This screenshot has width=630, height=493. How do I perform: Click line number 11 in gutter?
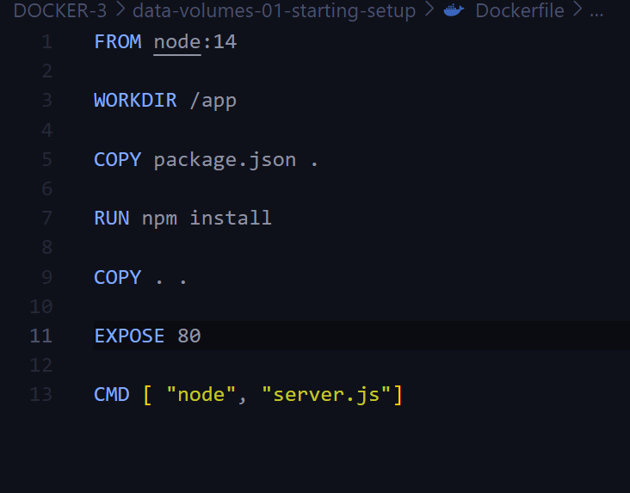point(41,336)
